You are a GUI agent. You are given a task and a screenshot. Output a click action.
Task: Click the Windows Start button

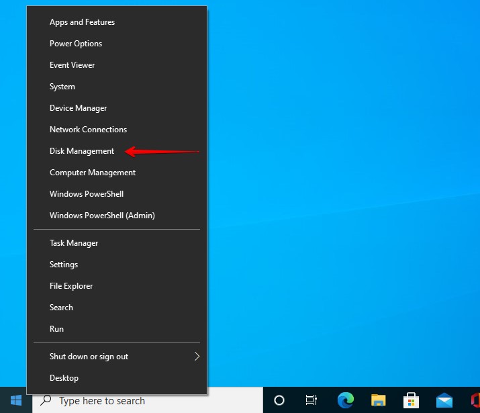point(15,400)
